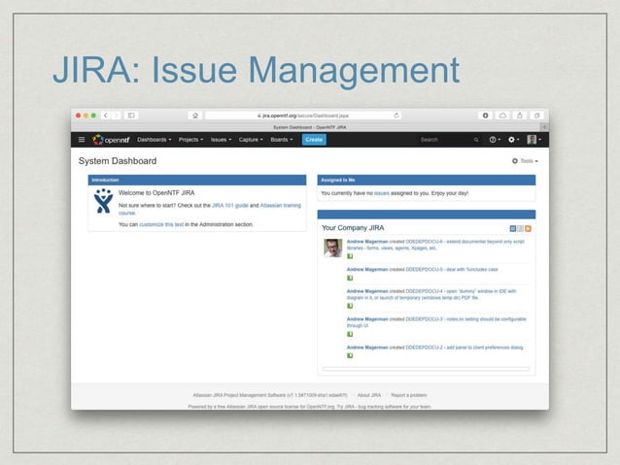Screen dimensions: 620x465
Task: Click the Show more bar in activity stream
Action: [426, 369]
